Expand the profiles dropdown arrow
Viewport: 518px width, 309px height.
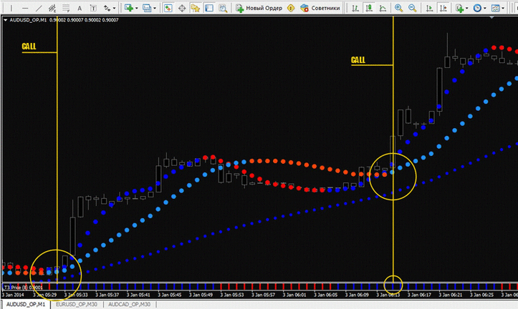[x=154, y=9]
